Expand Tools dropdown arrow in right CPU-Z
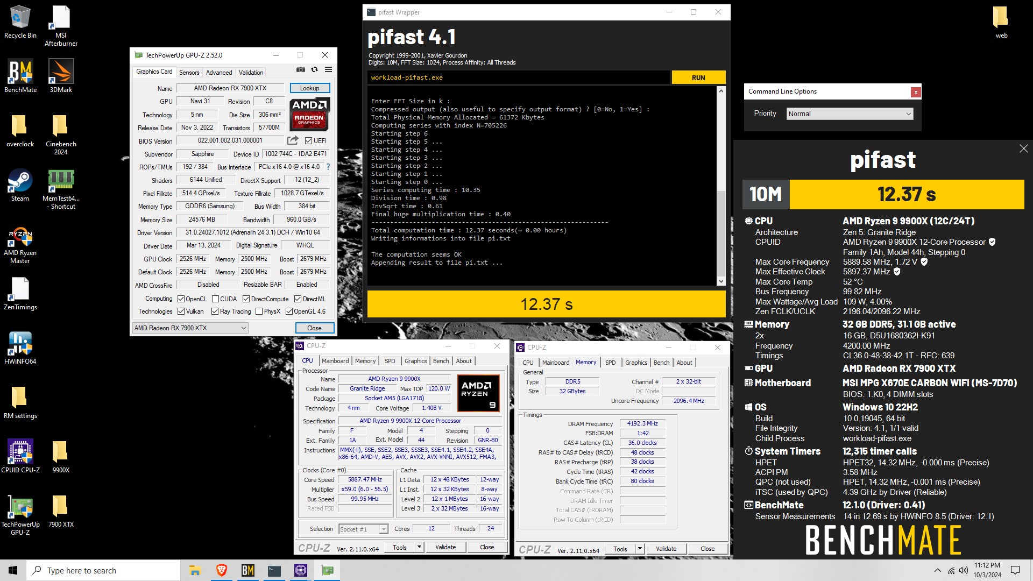Image resolution: width=1033 pixels, height=581 pixels. [640, 549]
